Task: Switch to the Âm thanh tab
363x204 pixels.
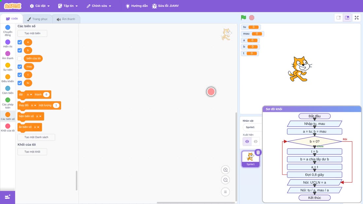Action: click(x=66, y=19)
